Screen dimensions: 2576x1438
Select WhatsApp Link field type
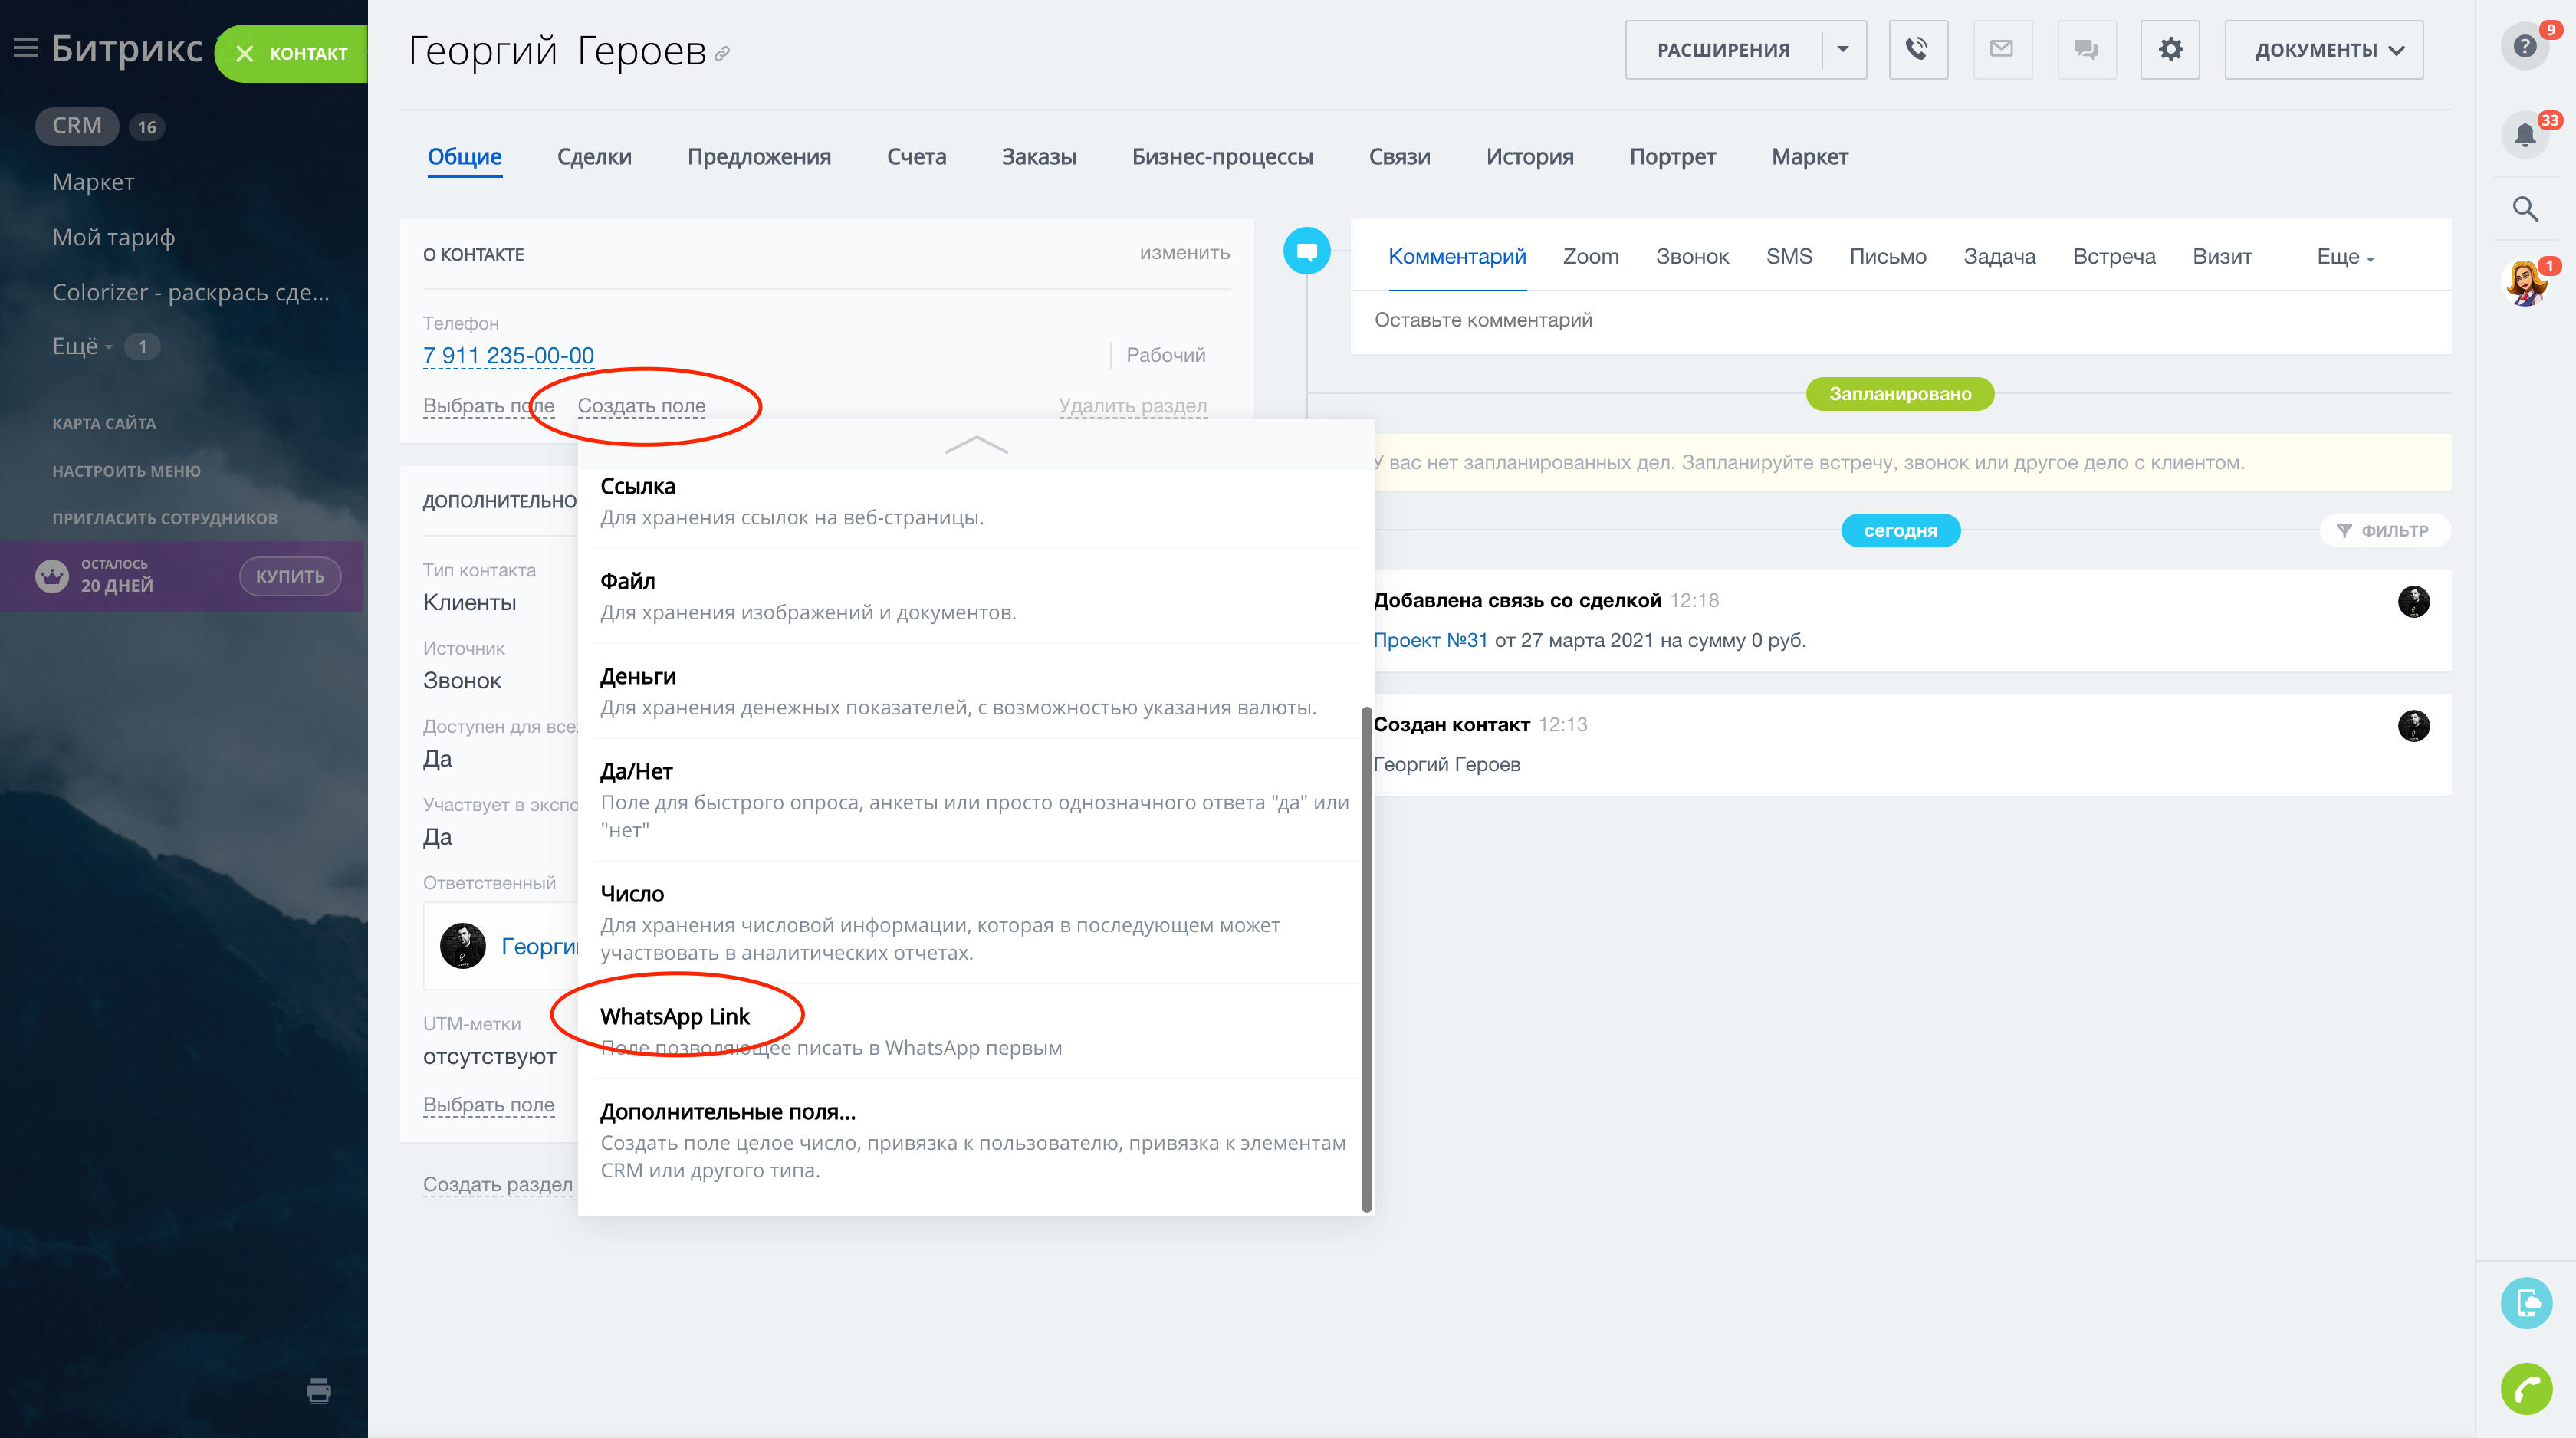click(x=675, y=1017)
